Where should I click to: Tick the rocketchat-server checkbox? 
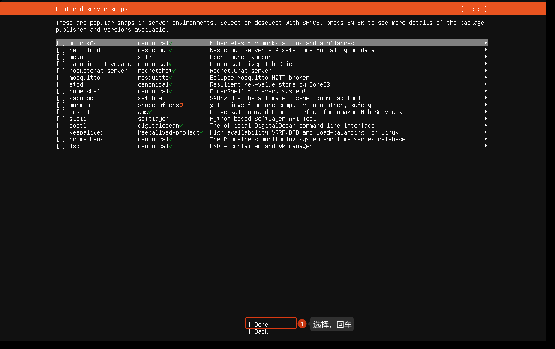click(61, 71)
